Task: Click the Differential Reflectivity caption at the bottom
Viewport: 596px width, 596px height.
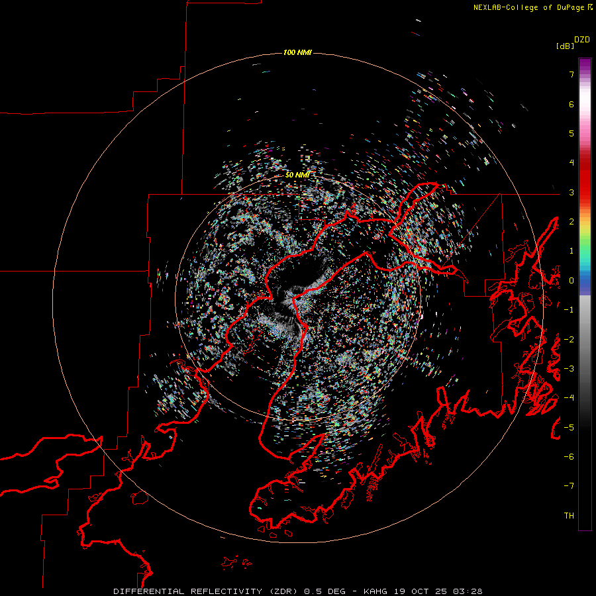Action: (297, 591)
